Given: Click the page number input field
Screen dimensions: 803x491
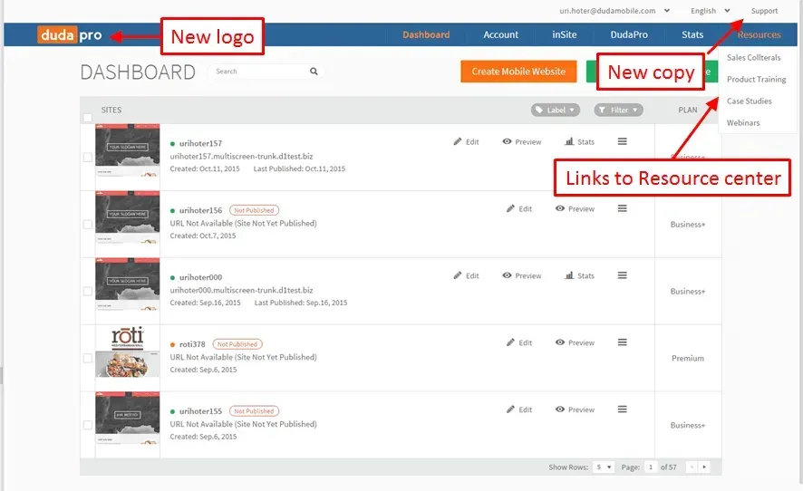Looking at the screenshot, I should pyautogui.click(x=651, y=467).
